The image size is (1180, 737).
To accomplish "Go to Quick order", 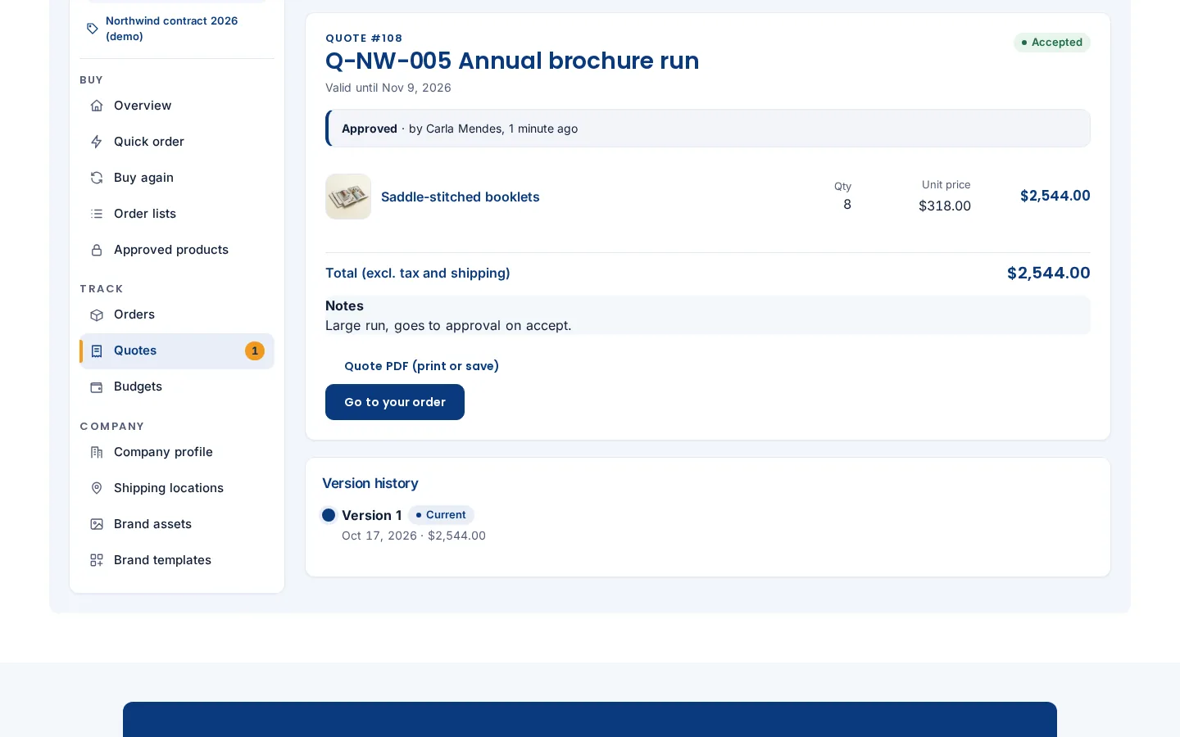I will pyautogui.click(x=177, y=142).
